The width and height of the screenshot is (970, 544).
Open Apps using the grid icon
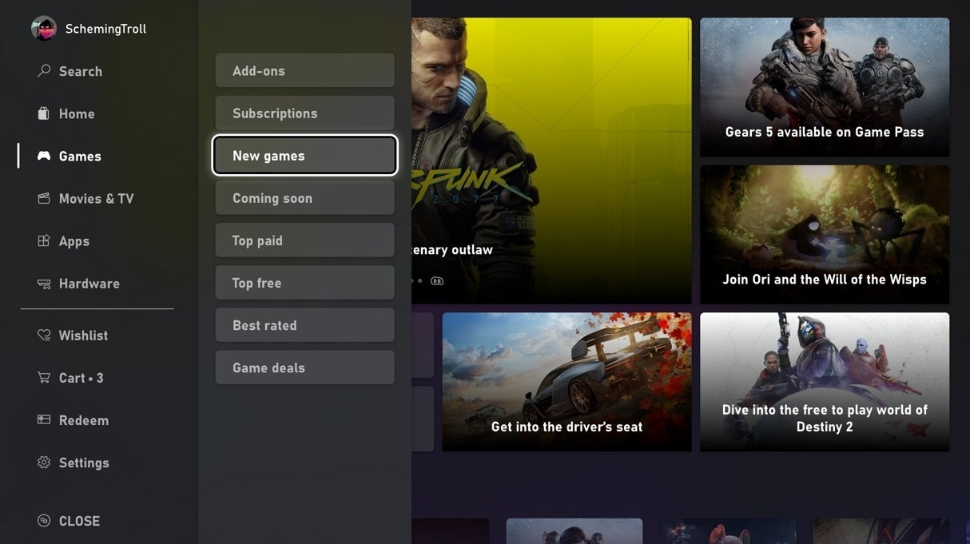click(x=43, y=240)
